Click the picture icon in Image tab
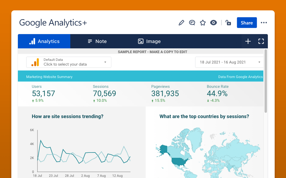The width and height of the screenshot is (286, 178). [x=141, y=41]
